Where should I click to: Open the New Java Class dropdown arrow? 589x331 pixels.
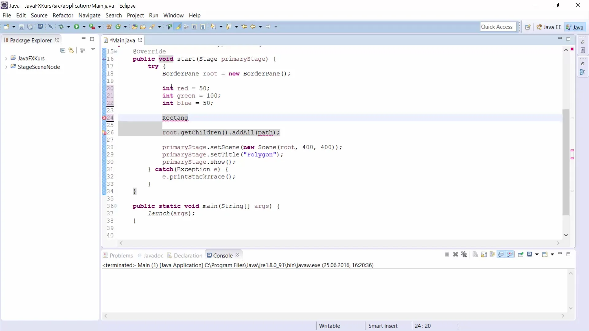125,27
